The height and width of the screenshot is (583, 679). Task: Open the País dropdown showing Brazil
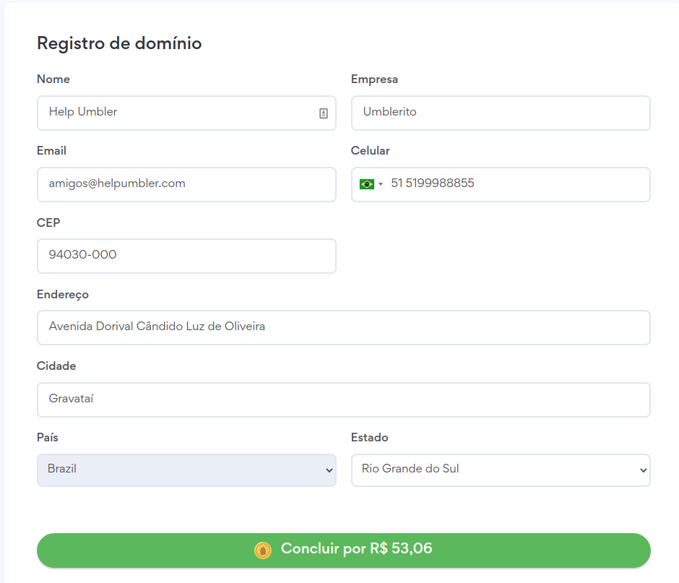pos(186,470)
